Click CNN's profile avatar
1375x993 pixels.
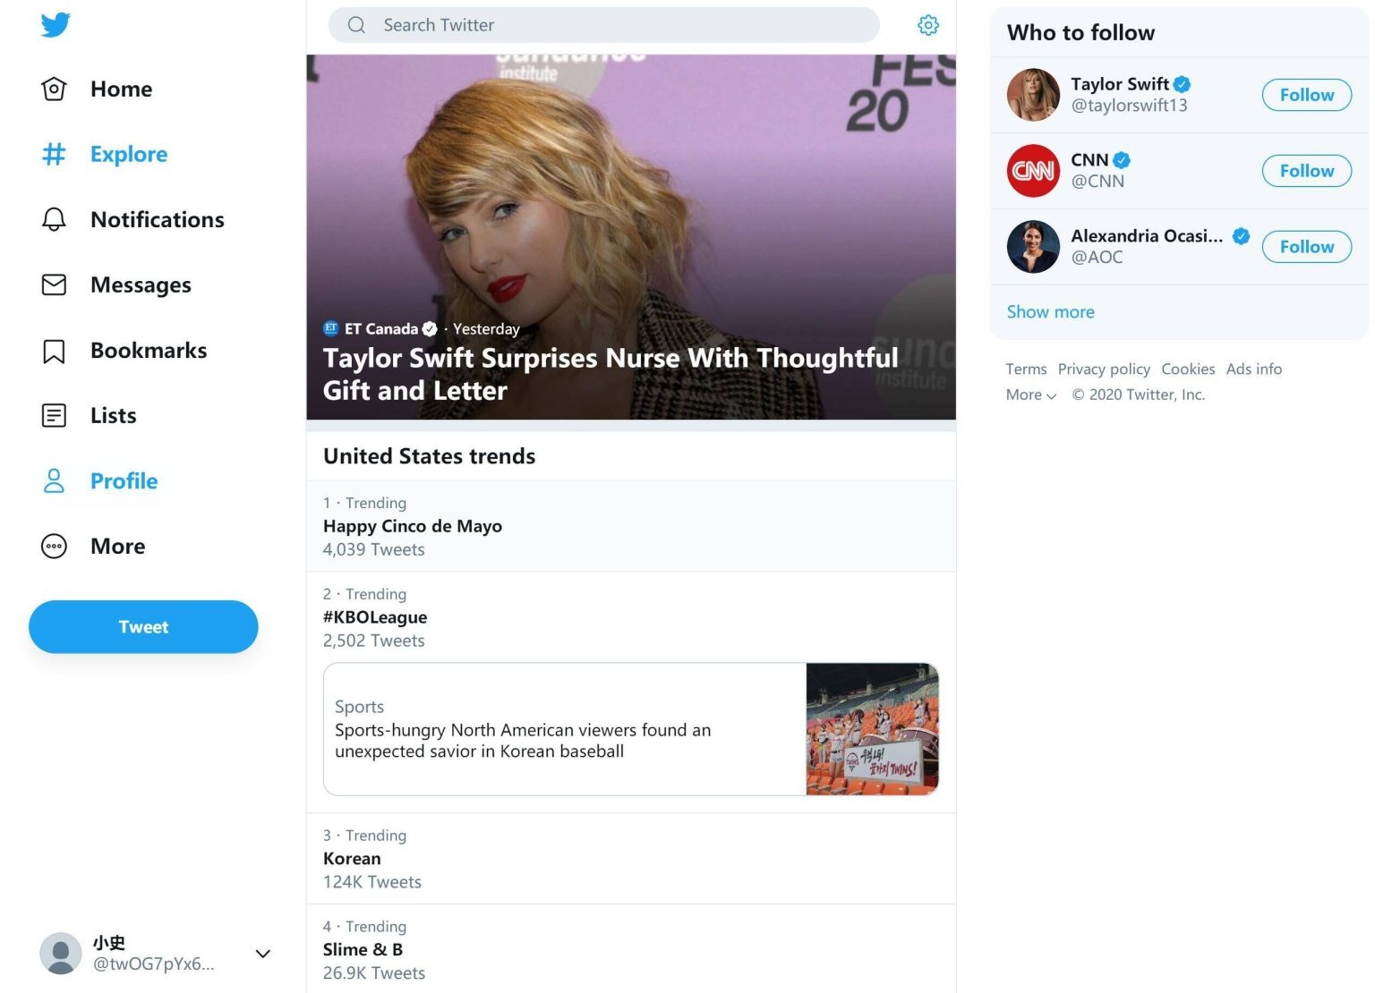click(1032, 170)
